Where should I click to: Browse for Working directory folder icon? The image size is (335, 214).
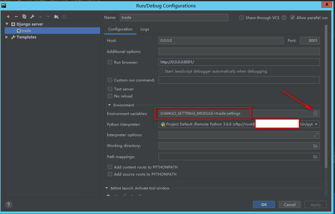(x=315, y=146)
